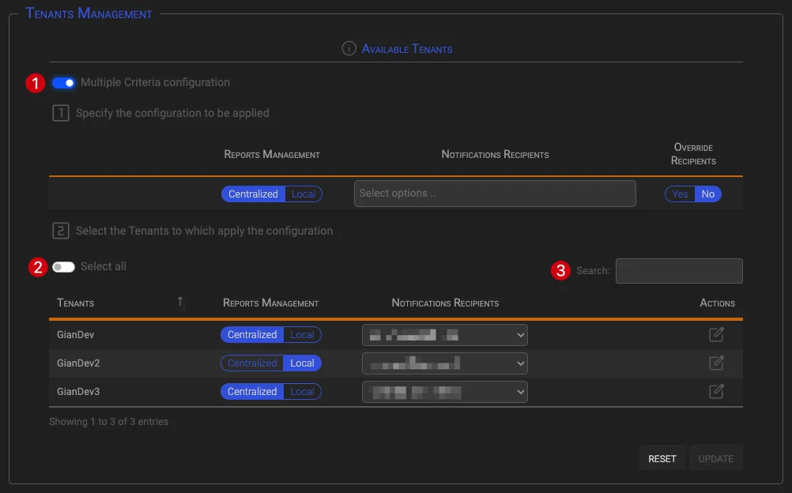Set GianDev reports to Centralized
This screenshot has height=493, width=792.
[252, 335]
